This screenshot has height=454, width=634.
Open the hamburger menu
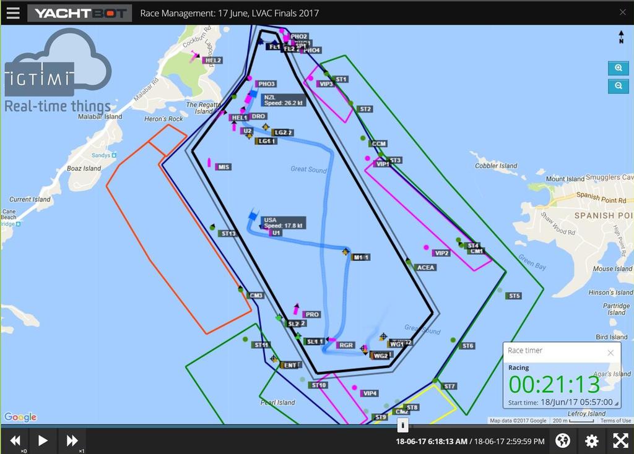[12, 13]
